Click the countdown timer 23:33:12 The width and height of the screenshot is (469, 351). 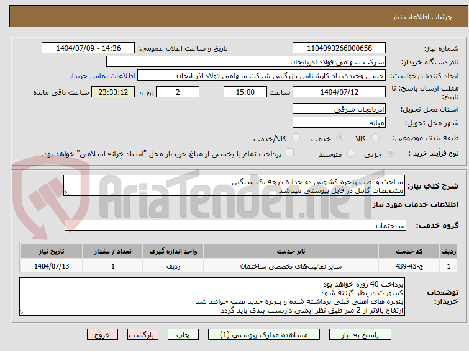(113, 92)
